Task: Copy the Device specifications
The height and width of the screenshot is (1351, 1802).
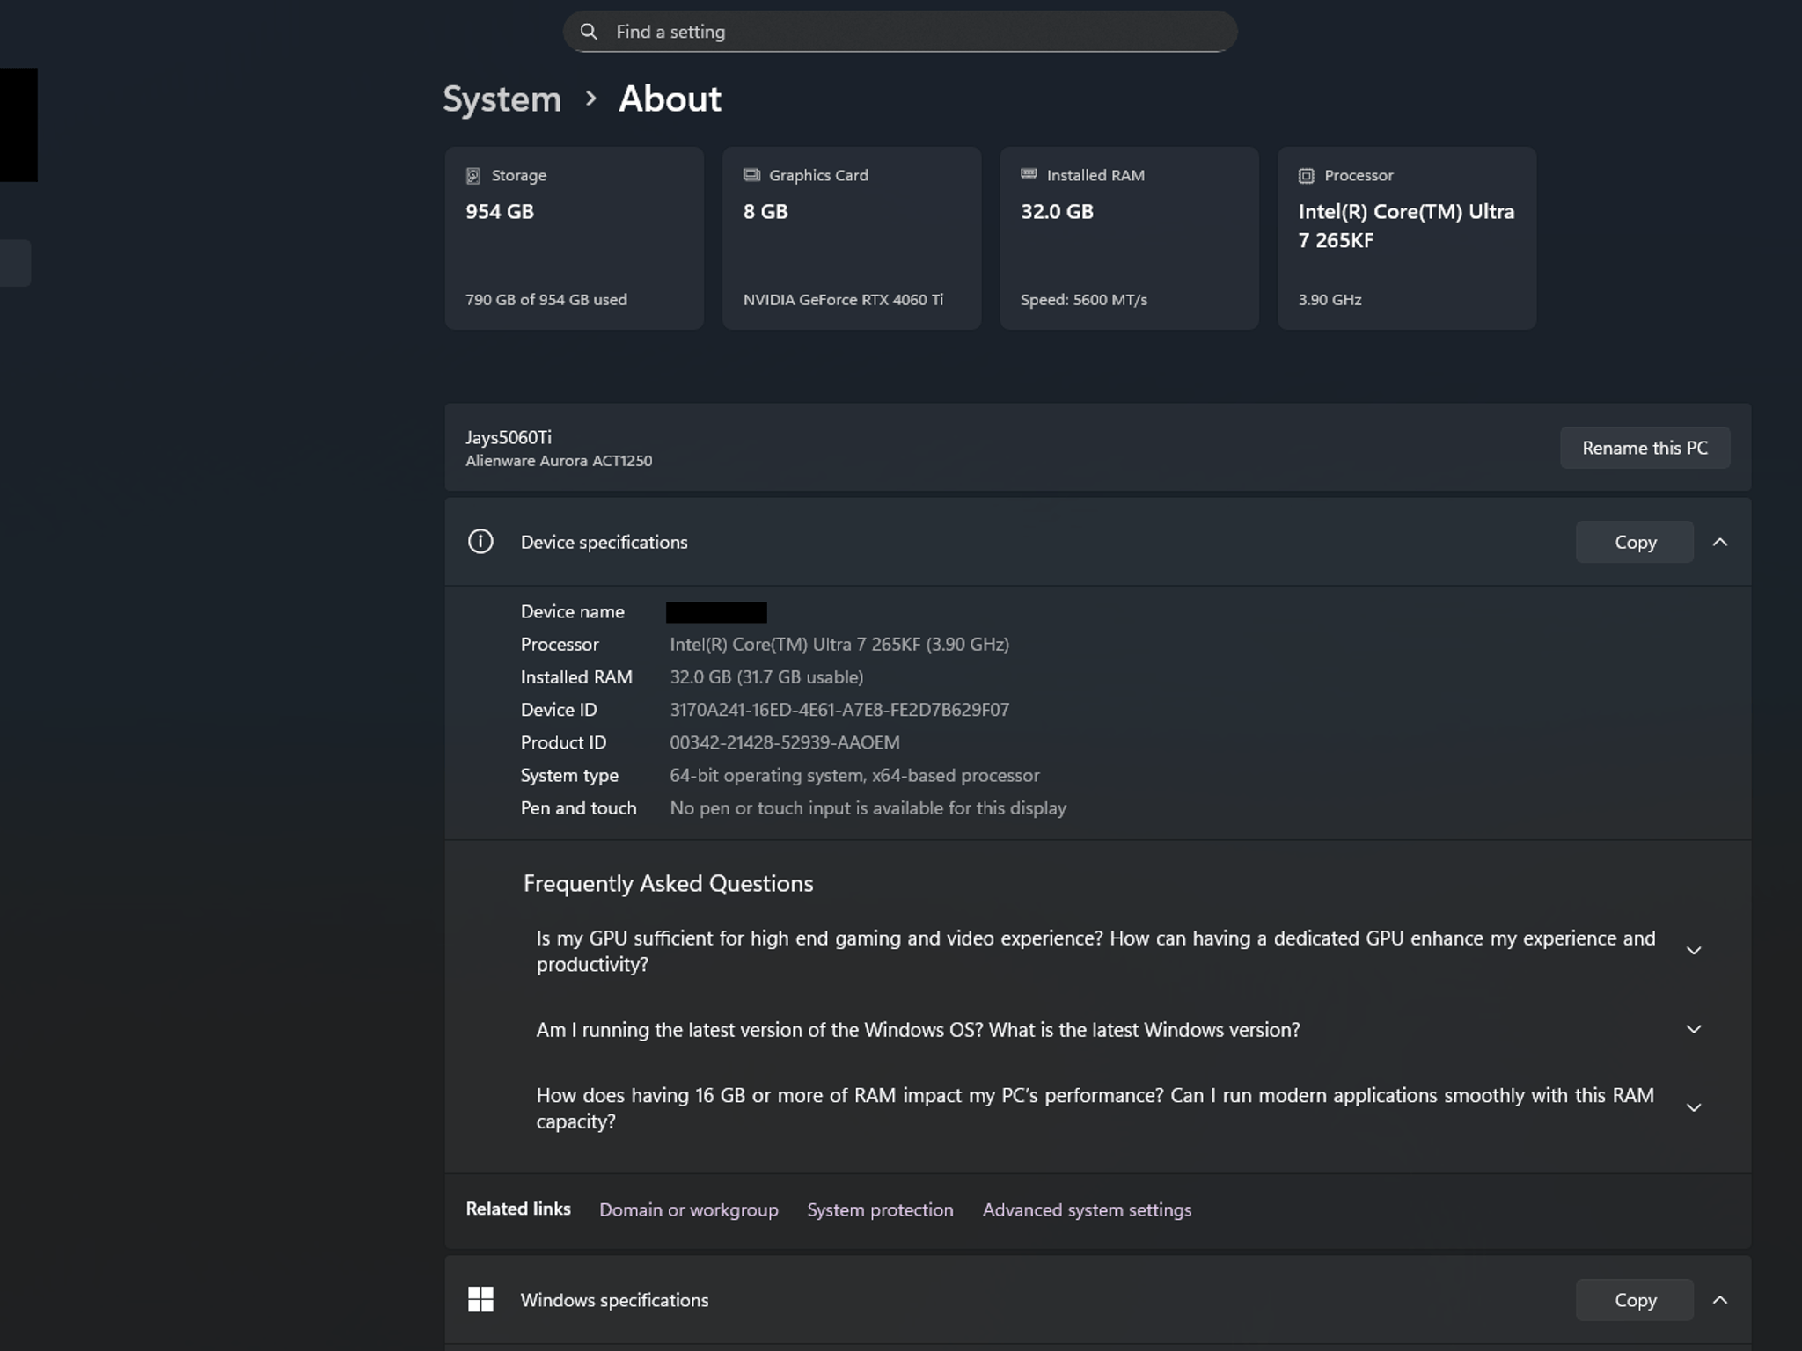Action: click(x=1635, y=542)
